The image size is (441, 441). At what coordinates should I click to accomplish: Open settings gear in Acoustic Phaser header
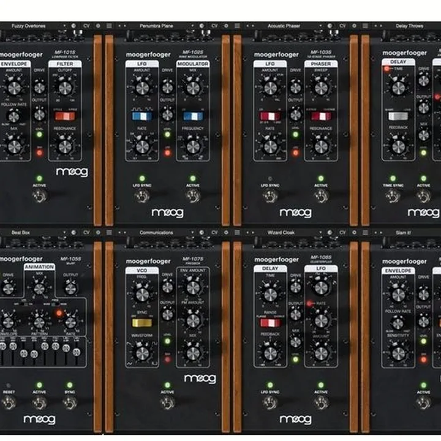click(x=355, y=26)
